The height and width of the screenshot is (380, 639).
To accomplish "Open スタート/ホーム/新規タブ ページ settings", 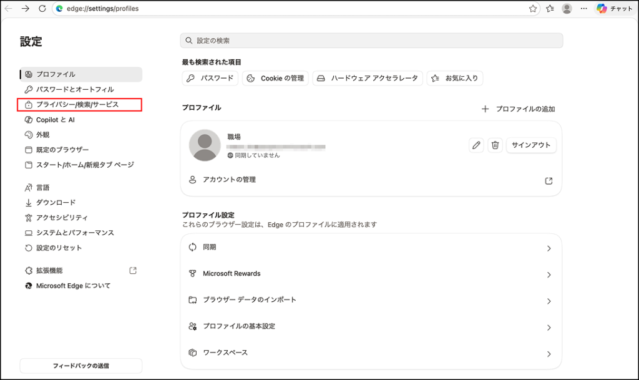I will point(81,165).
